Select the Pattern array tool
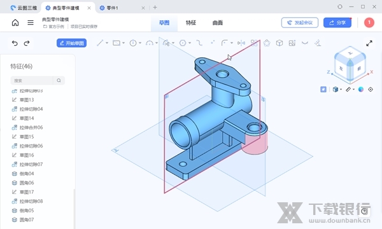This screenshot has width=382, height=229. click(x=254, y=43)
